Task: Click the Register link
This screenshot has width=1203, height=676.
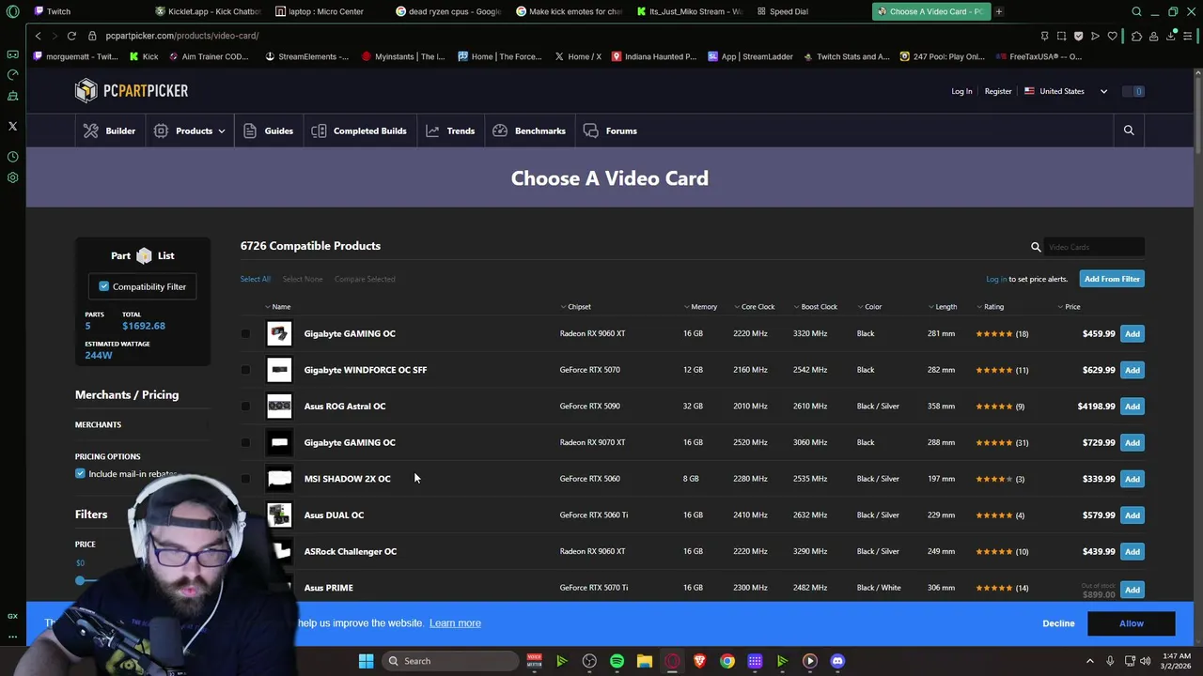Action: tap(998, 91)
